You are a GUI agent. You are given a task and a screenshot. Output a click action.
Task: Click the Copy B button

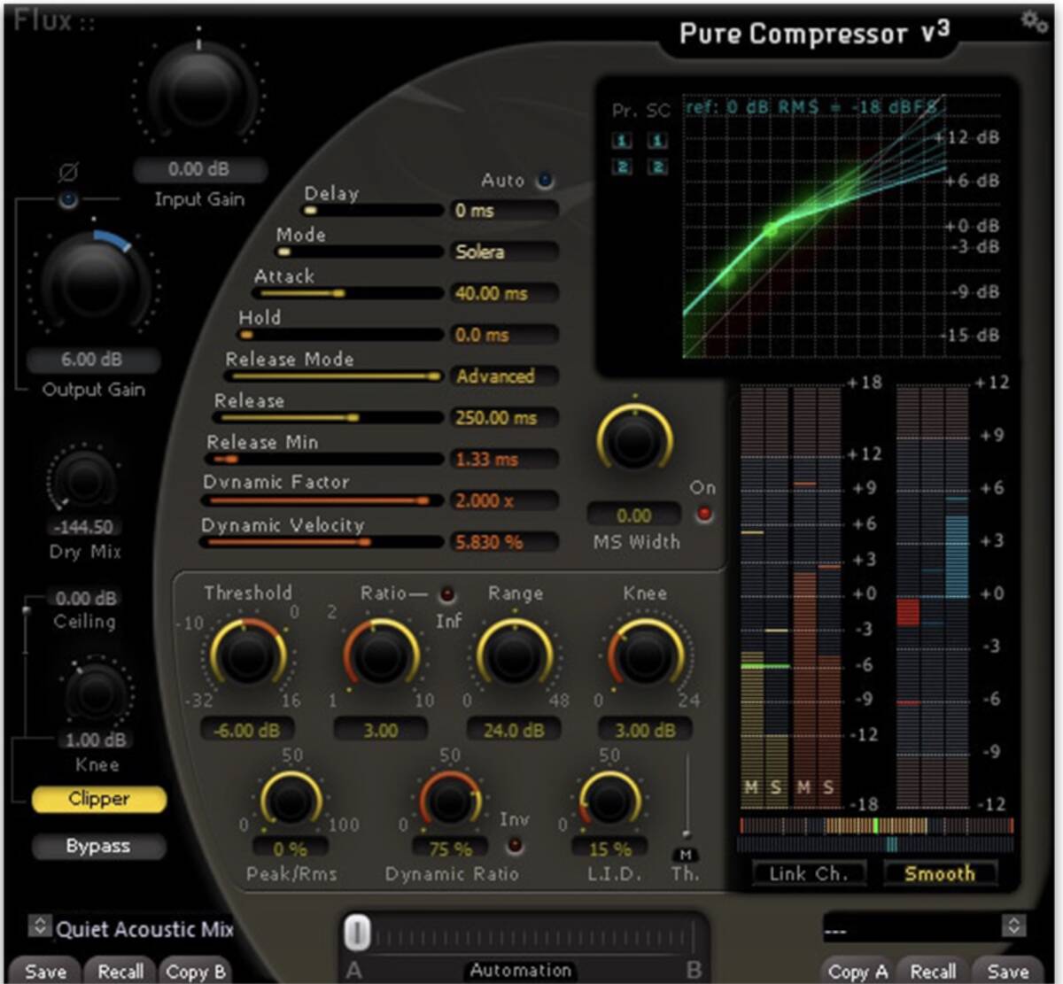pos(196,971)
